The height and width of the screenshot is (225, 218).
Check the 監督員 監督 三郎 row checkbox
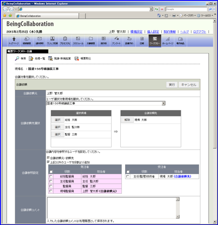coord(51,186)
